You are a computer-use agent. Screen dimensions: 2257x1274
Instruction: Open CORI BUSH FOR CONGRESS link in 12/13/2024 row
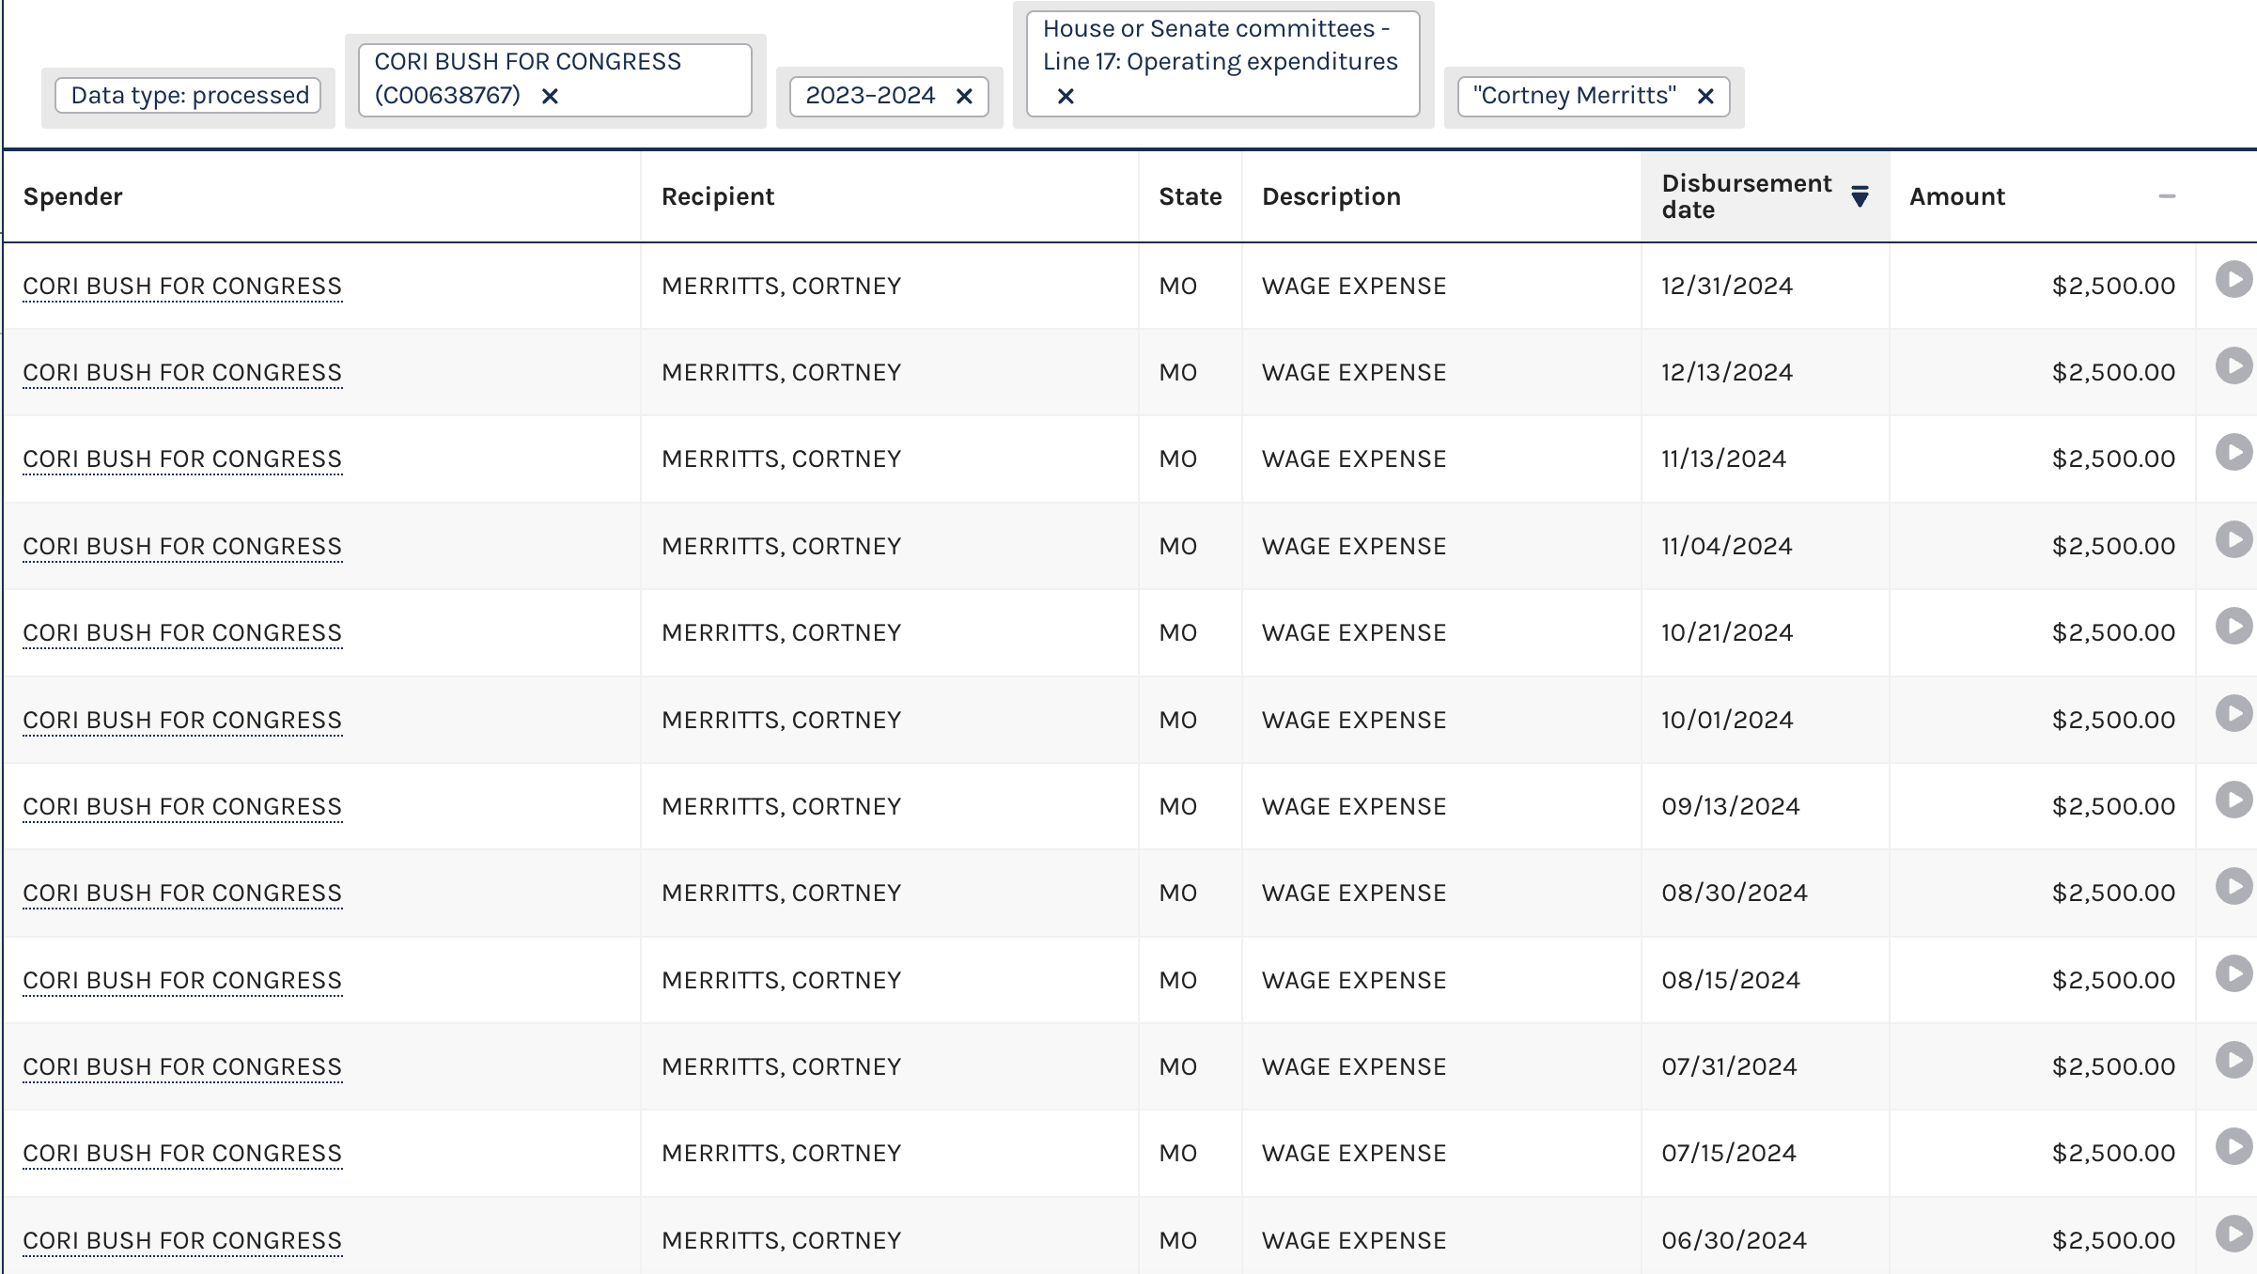pyautogui.click(x=182, y=372)
